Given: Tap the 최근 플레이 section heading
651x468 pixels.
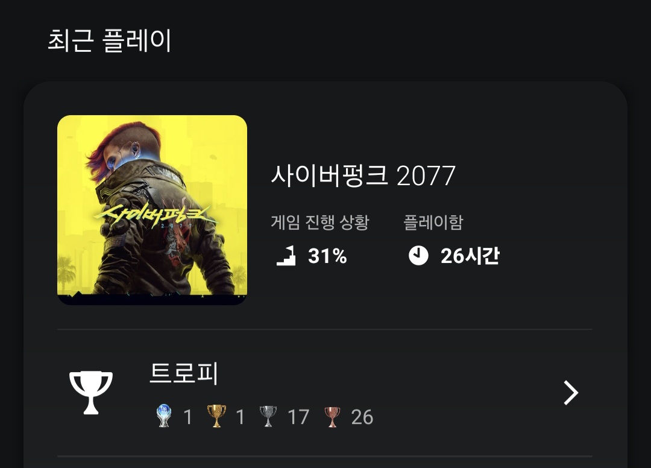Looking at the screenshot, I should (x=110, y=40).
